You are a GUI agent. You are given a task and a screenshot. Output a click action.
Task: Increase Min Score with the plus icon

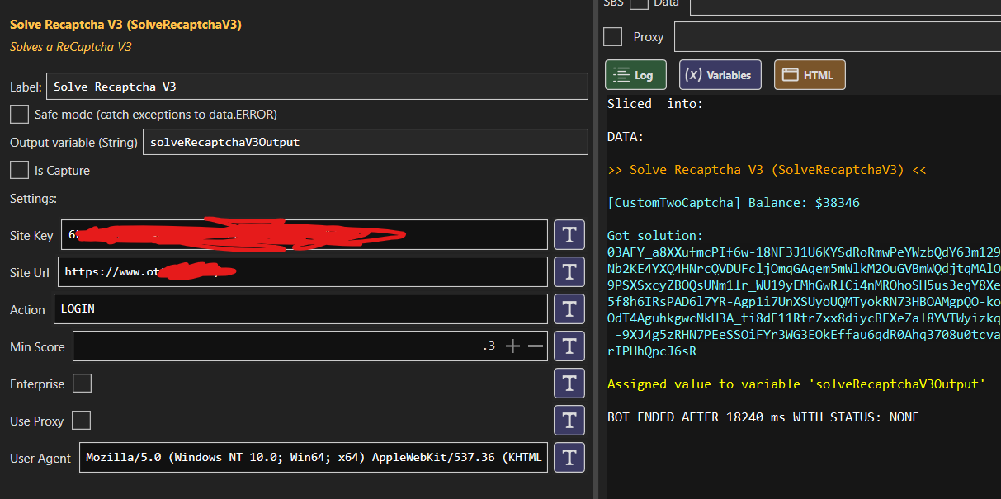point(513,346)
